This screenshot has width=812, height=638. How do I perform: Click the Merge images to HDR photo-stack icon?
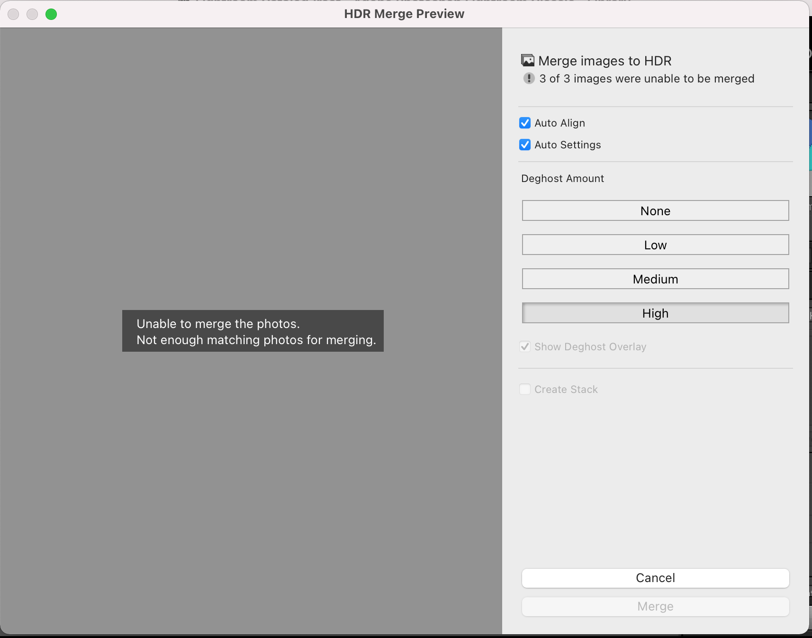(x=527, y=60)
